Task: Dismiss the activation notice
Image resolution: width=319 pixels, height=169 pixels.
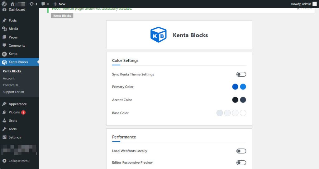Action: tap(304, 8)
